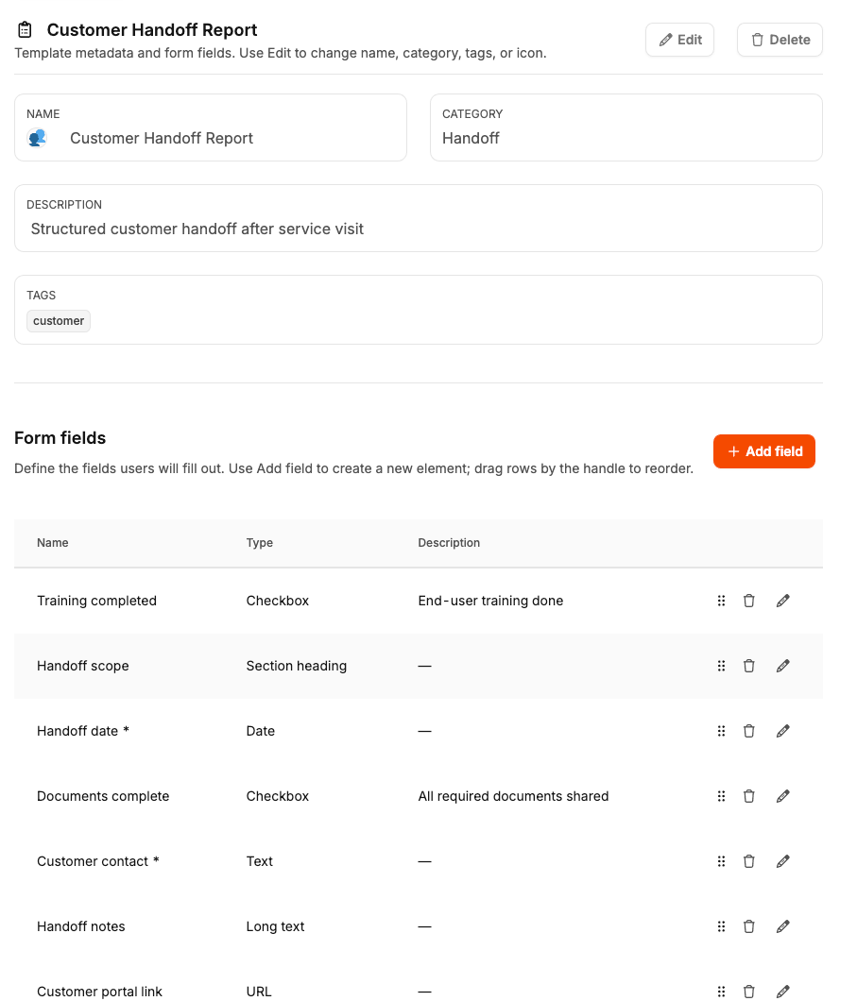Click the Type column header
The image size is (857, 1001).
[260, 543]
